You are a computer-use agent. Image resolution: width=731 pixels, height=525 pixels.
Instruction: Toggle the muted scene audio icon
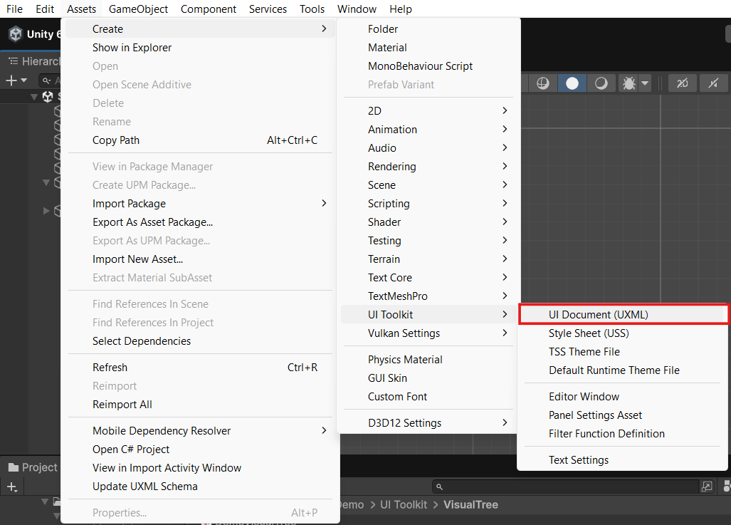click(713, 83)
